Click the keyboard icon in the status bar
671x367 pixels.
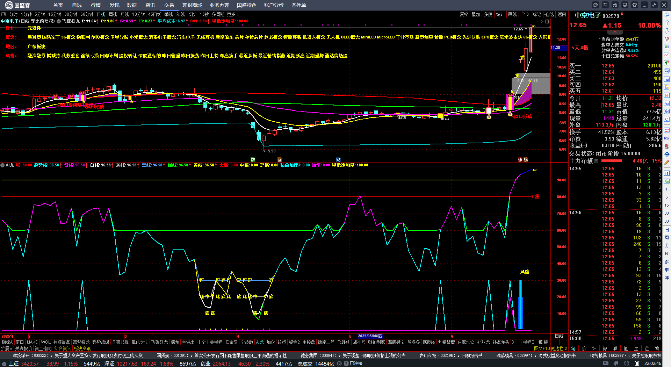606,364
